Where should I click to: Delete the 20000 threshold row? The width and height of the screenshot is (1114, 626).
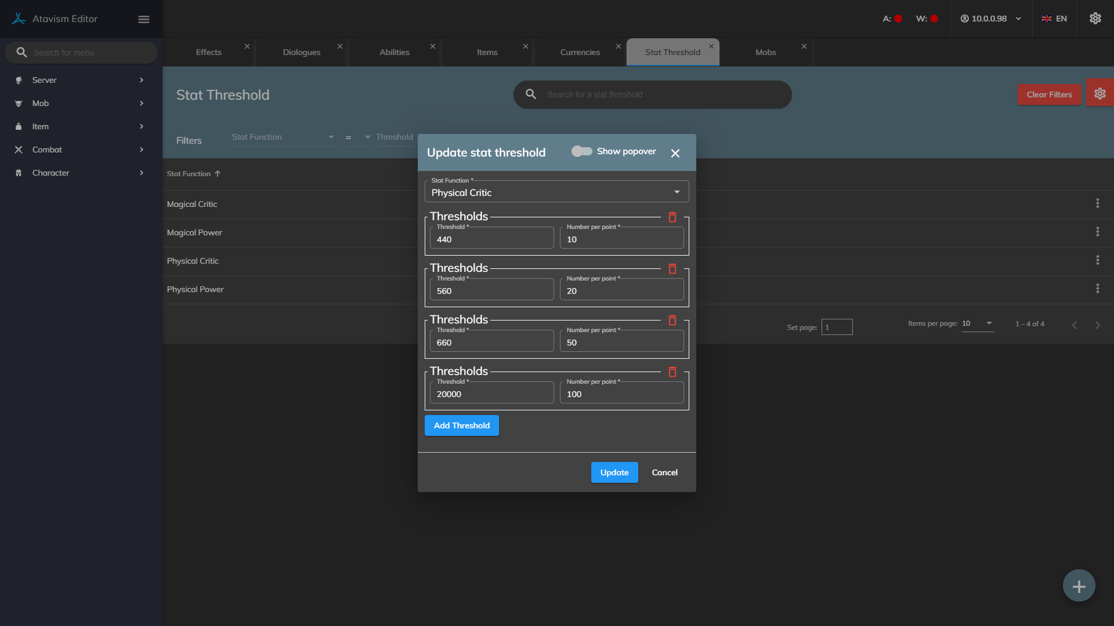coord(672,372)
